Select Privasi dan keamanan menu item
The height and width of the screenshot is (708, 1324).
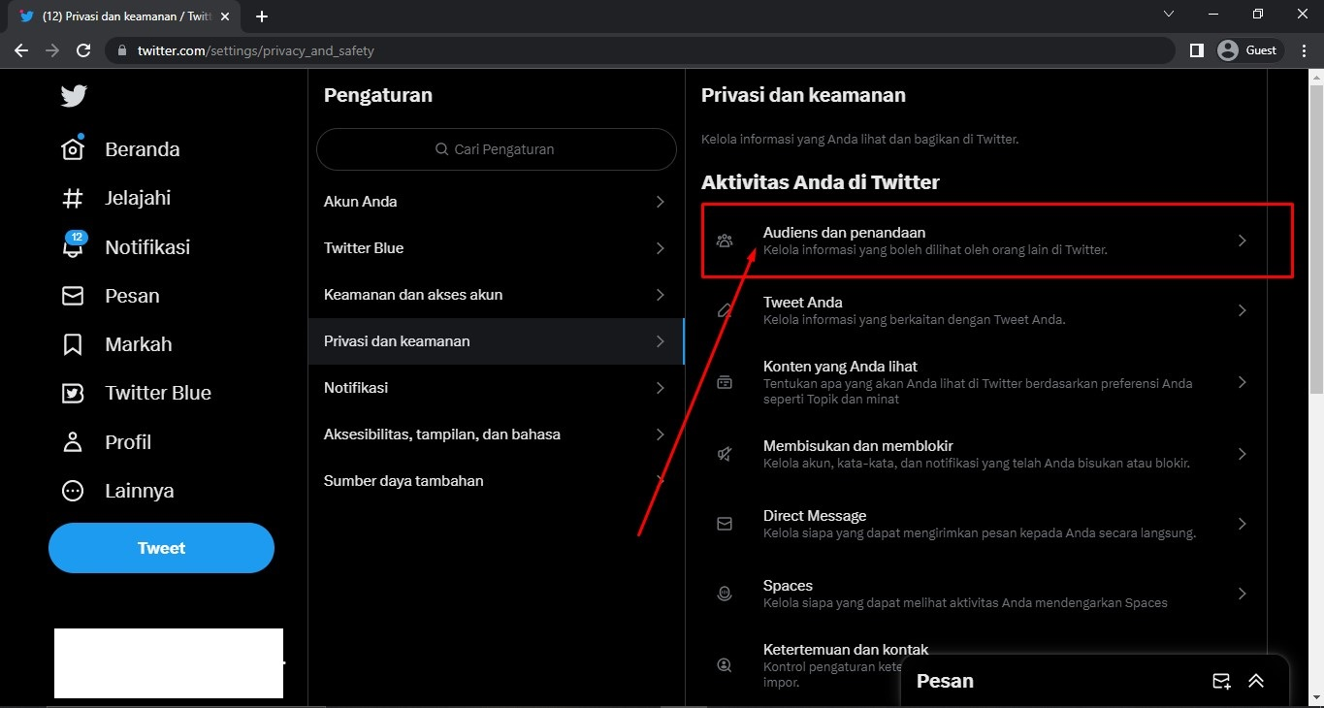pos(497,341)
